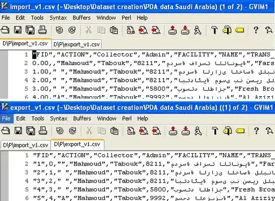Redo change in export_v1.csv window toolbar
The height and width of the screenshot is (201, 275).
click(x=72, y=131)
